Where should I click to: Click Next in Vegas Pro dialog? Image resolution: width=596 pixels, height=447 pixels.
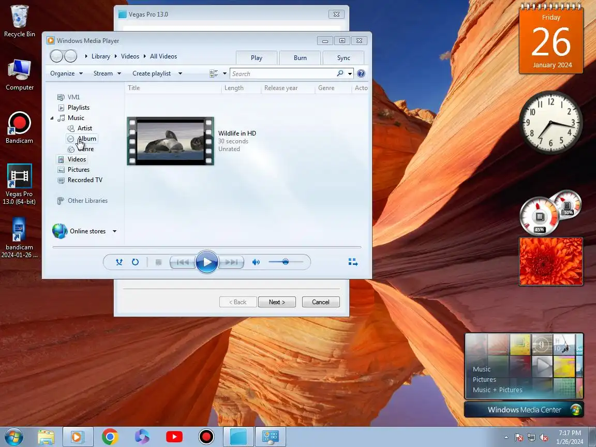point(277,302)
